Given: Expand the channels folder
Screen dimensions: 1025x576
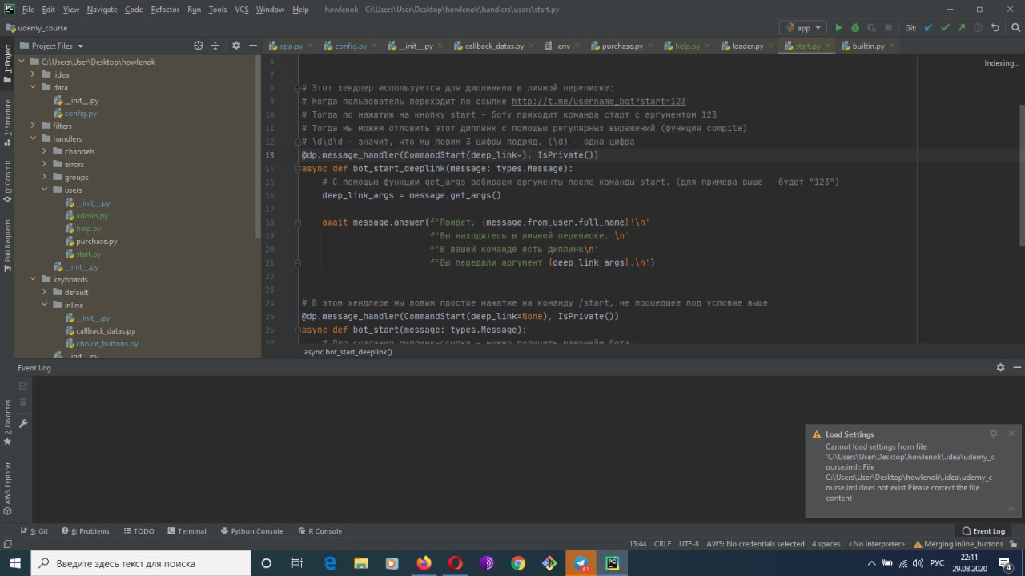Looking at the screenshot, I should pos(46,151).
